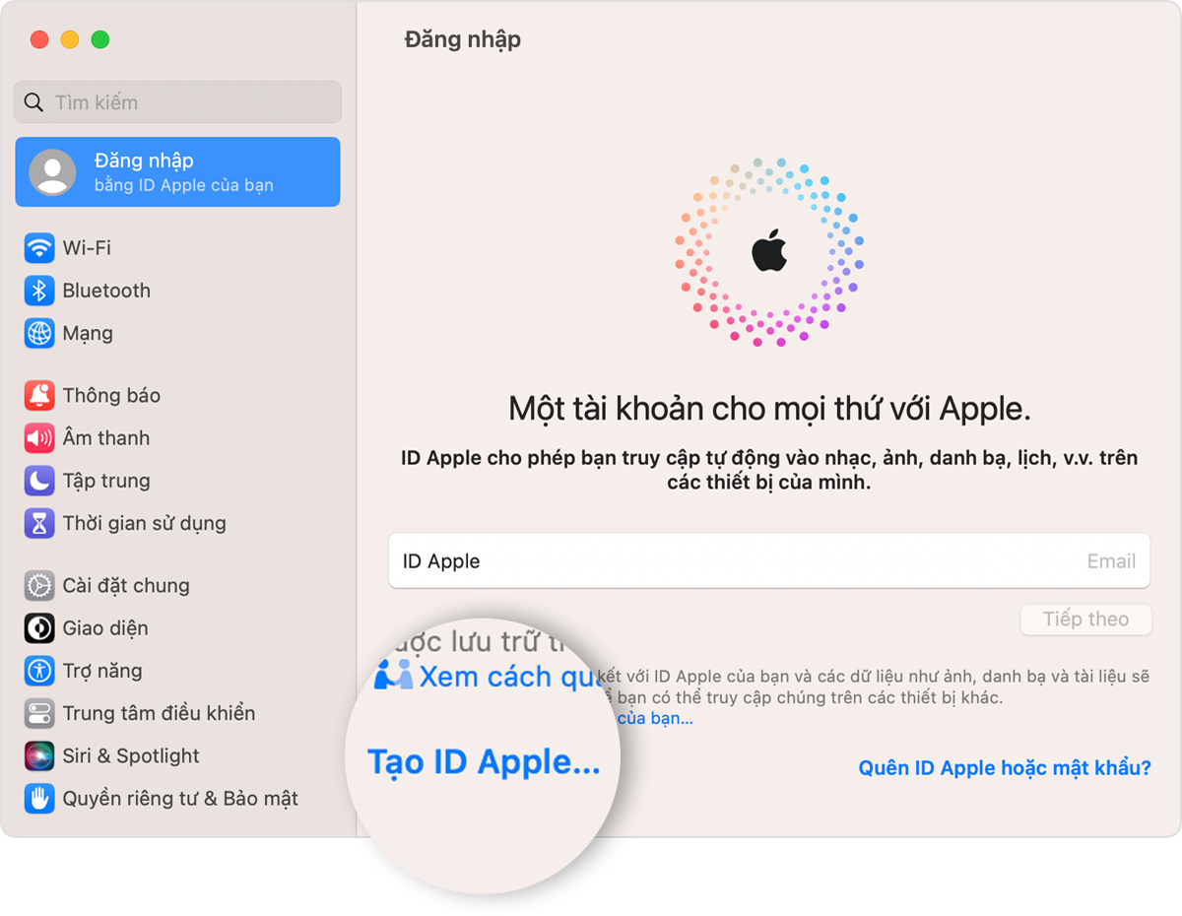Open the Tập trung moon icon

point(38,481)
